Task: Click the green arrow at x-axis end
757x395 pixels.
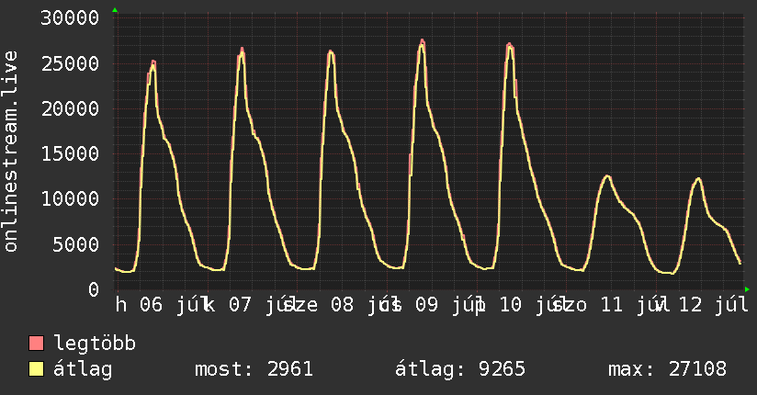Action: point(747,289)
